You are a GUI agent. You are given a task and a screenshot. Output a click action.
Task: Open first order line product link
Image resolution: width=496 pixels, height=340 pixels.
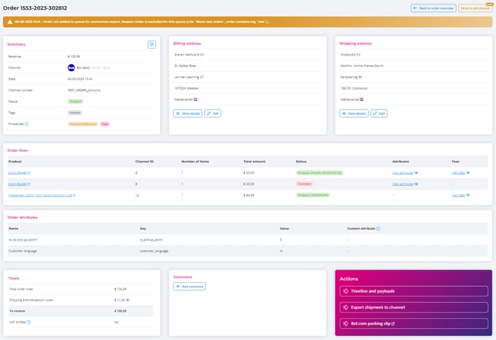tap(19, 173)
